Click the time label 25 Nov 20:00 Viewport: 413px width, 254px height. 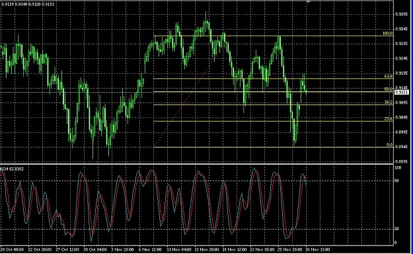[x=290, y=249]
